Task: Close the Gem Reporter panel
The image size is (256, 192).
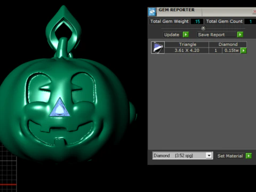Action: point(254,12)
